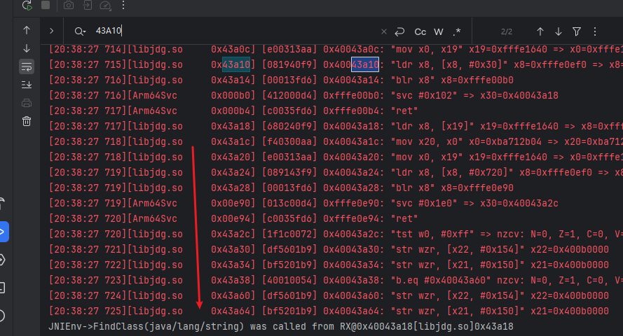Open the search results filter options

point(577,31)
